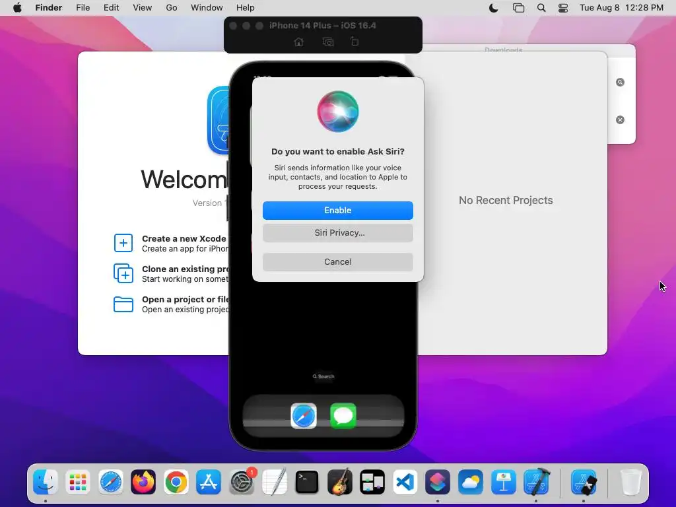Viewport: 676px width, 507px height.
Task: Open Safari in the iPhone simulator dock
Action: (x=304, y=416)
